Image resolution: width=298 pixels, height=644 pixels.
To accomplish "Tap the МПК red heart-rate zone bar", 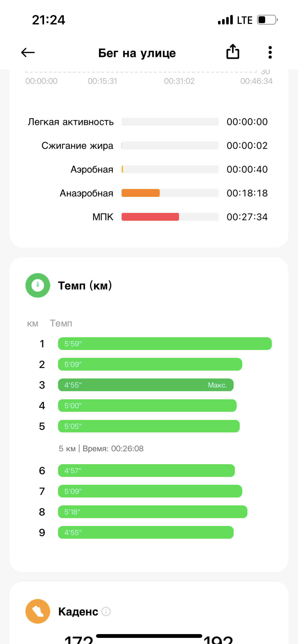I will [x=170, y=217].
